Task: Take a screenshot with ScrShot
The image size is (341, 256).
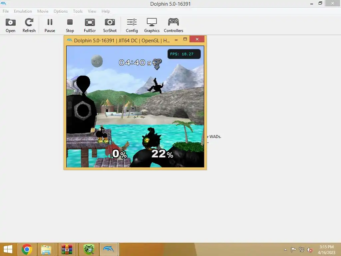Action: (110, 25)
